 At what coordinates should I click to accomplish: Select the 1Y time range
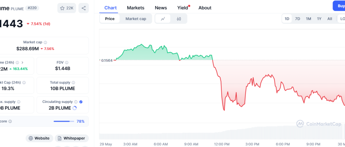[x=319, y=19]
